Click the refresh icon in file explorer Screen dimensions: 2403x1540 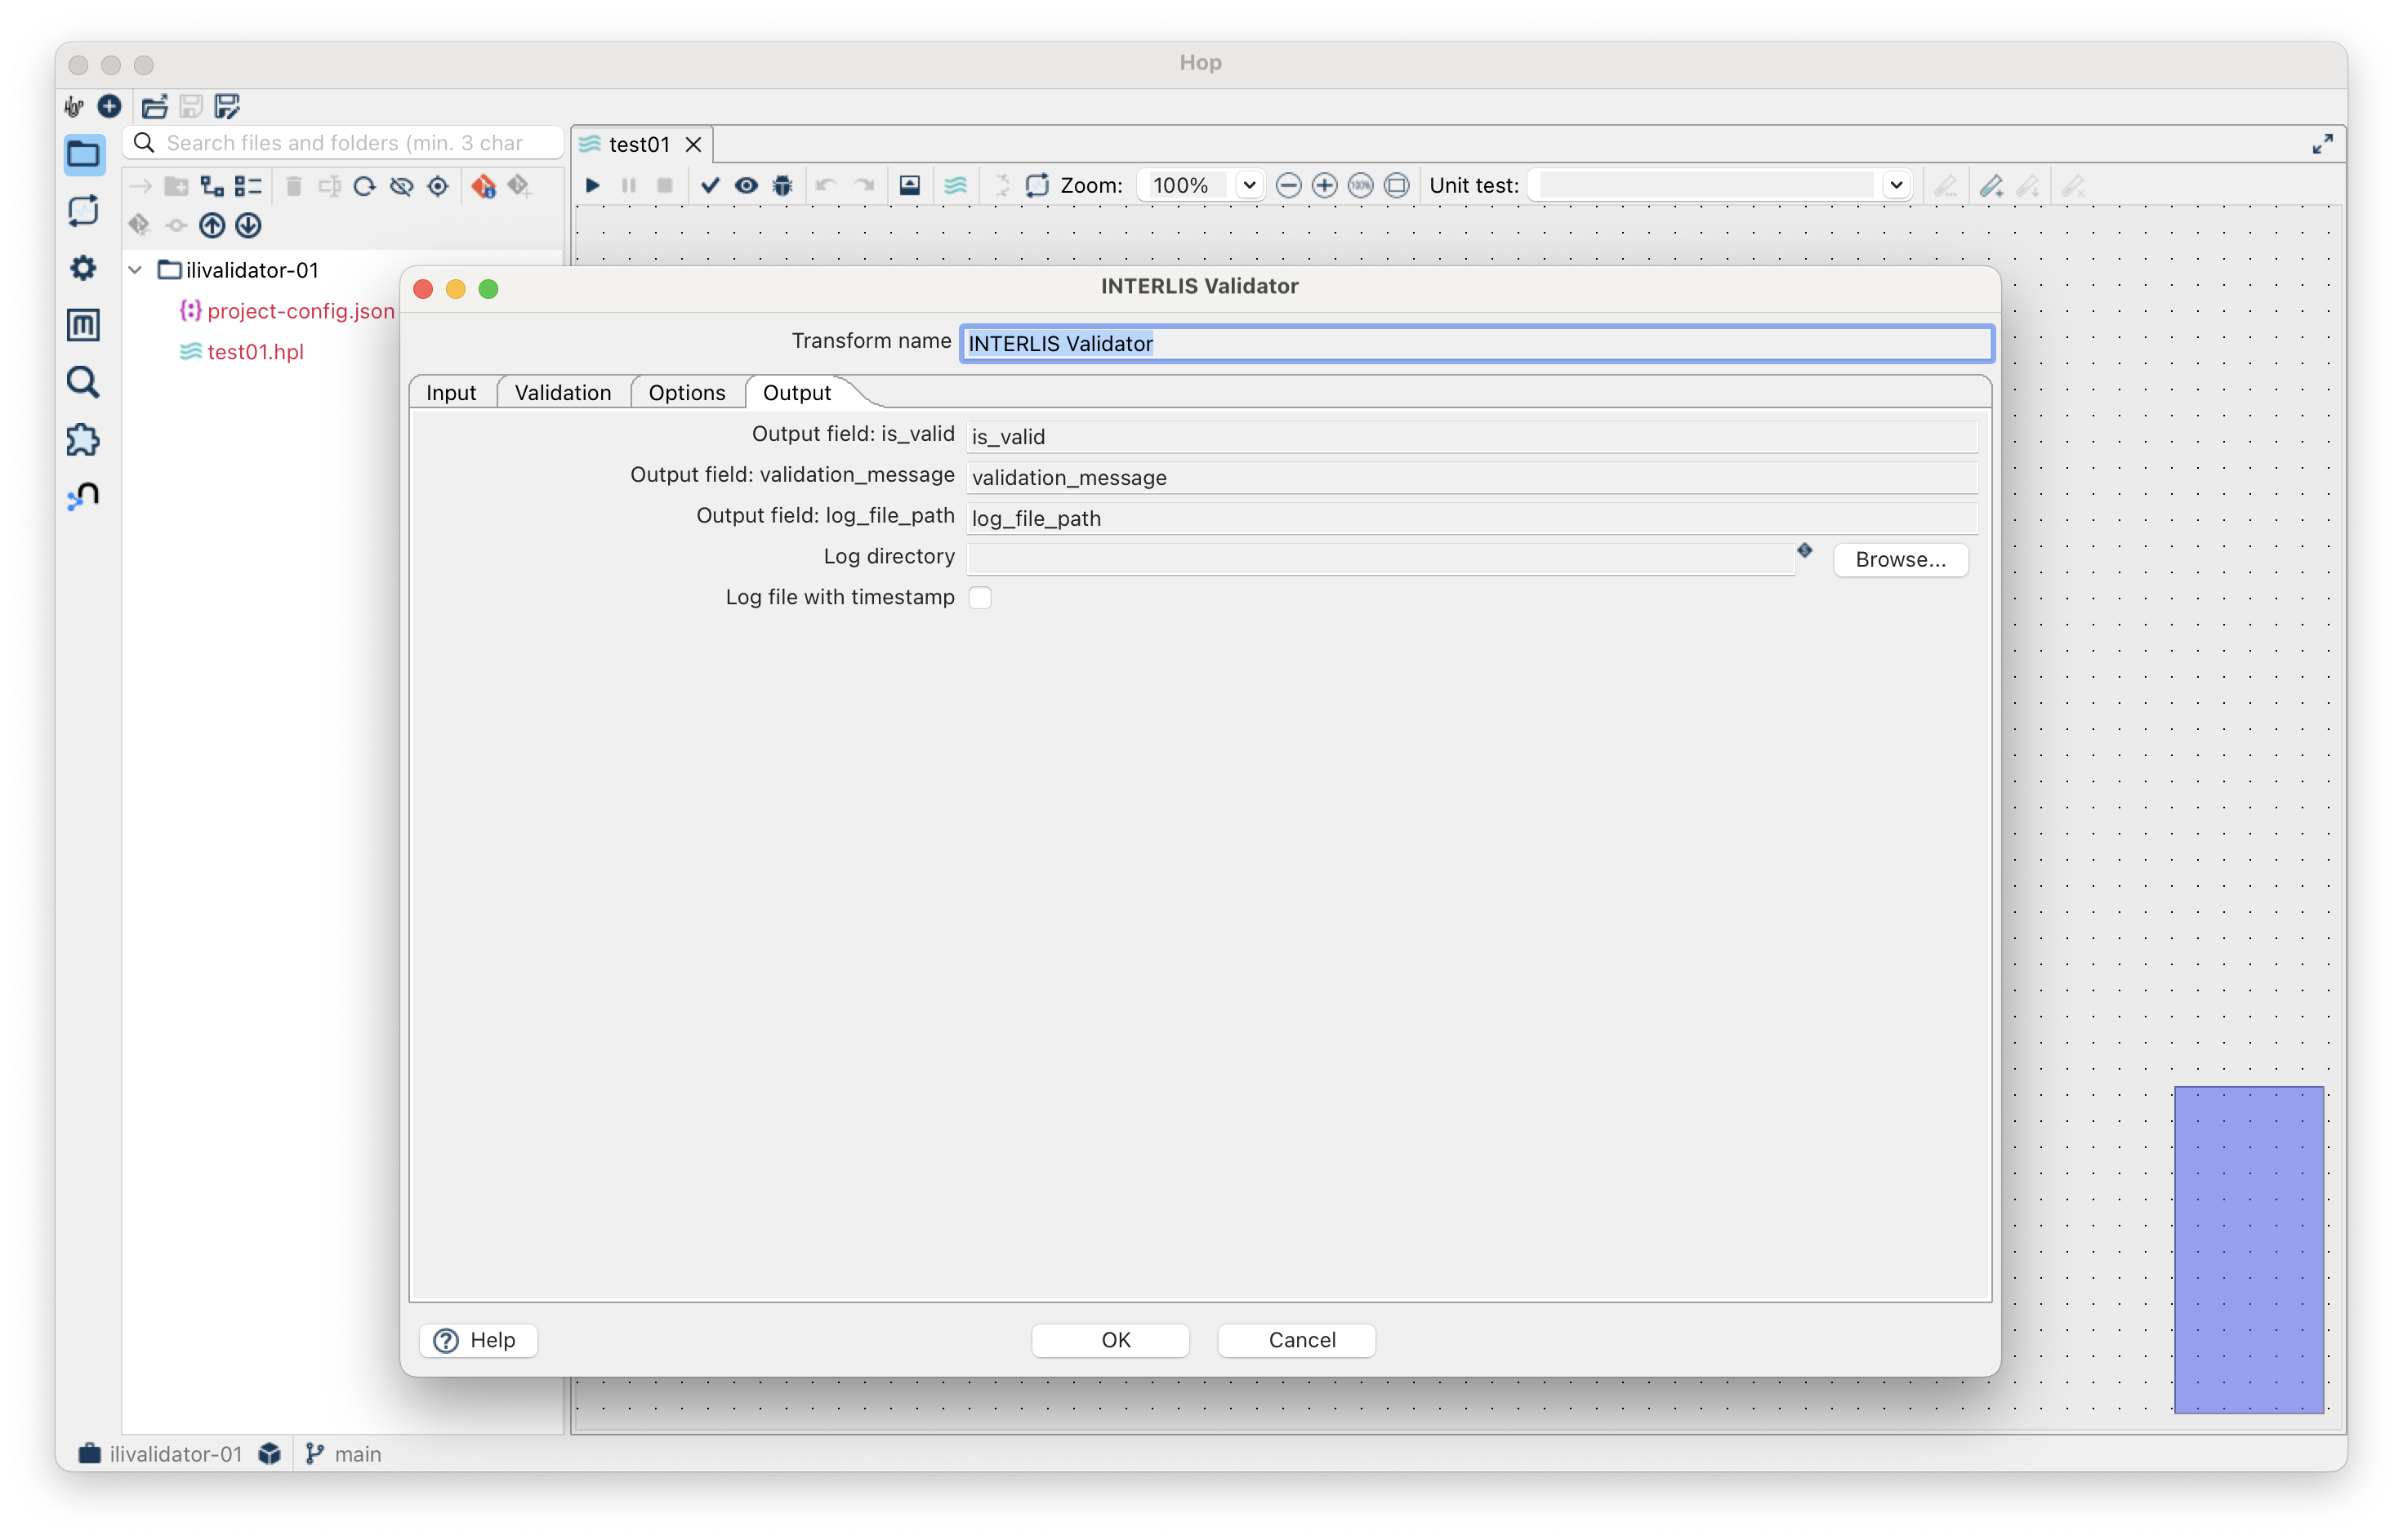365,186
